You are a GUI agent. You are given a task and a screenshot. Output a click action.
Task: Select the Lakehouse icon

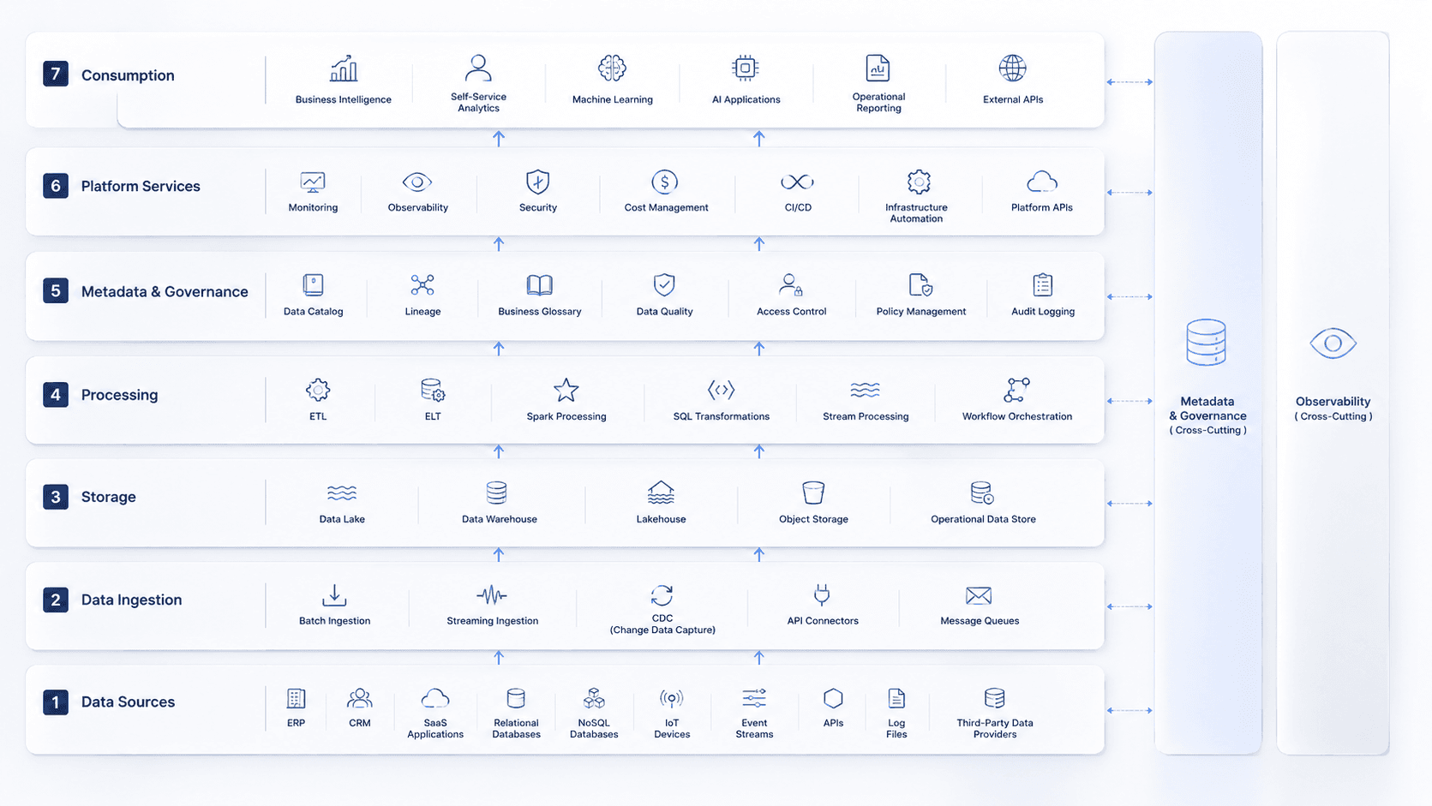661,493
